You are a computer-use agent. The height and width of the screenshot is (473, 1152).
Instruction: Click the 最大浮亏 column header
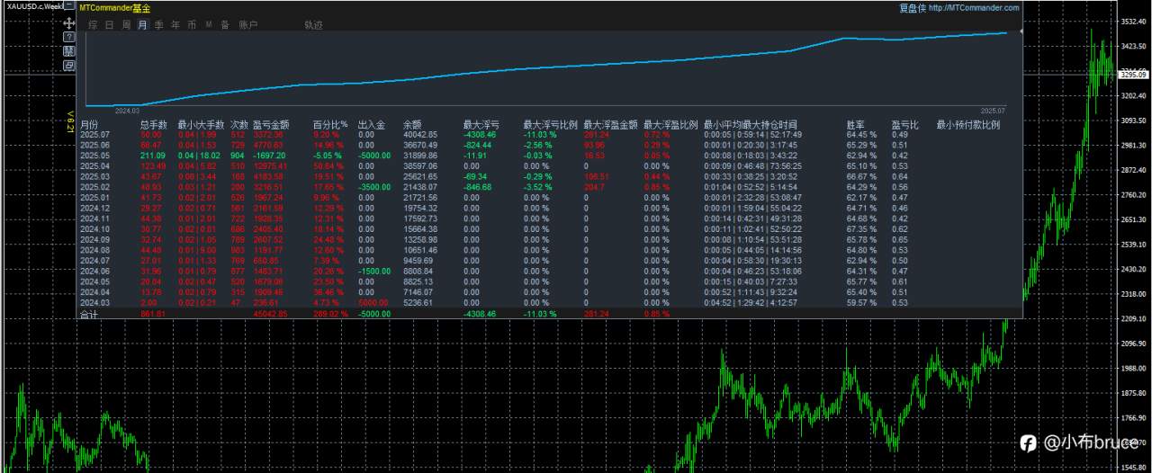click(481, 125)
